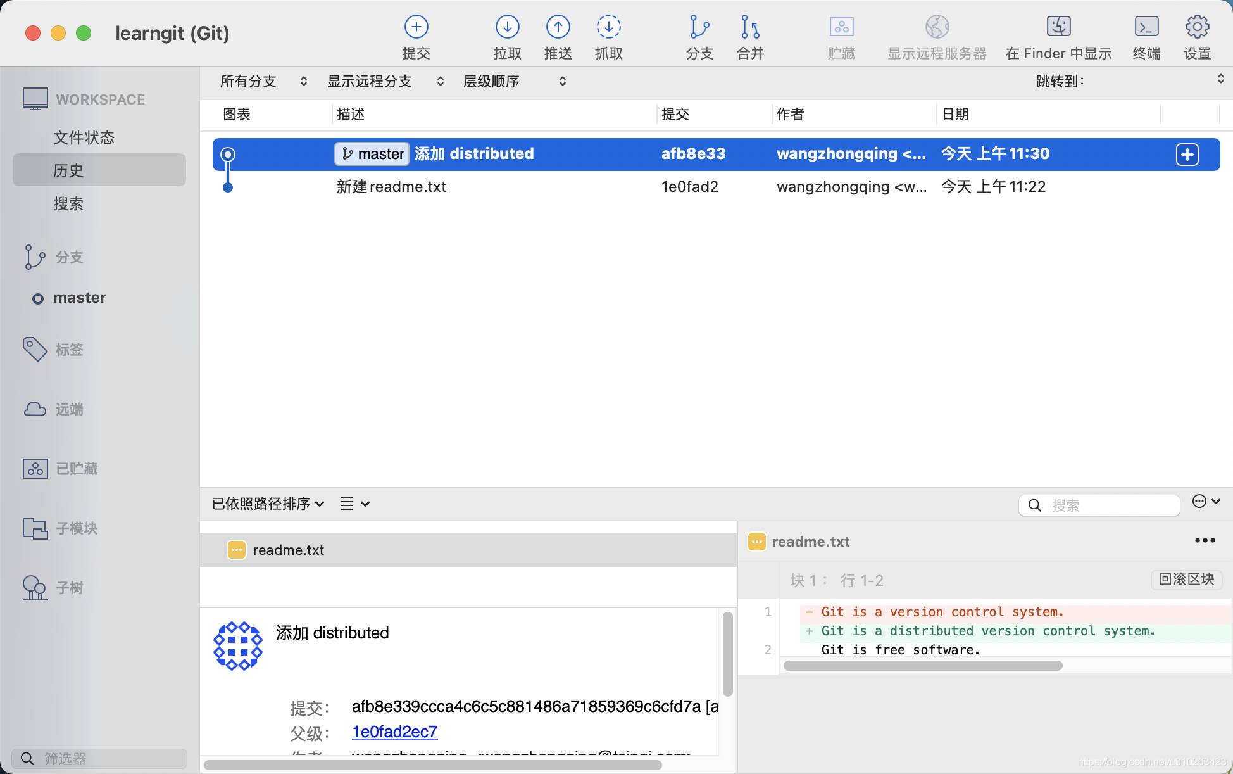Select the master branch in sidebar
1233x774 pixels.
click(x=80, y=298)
